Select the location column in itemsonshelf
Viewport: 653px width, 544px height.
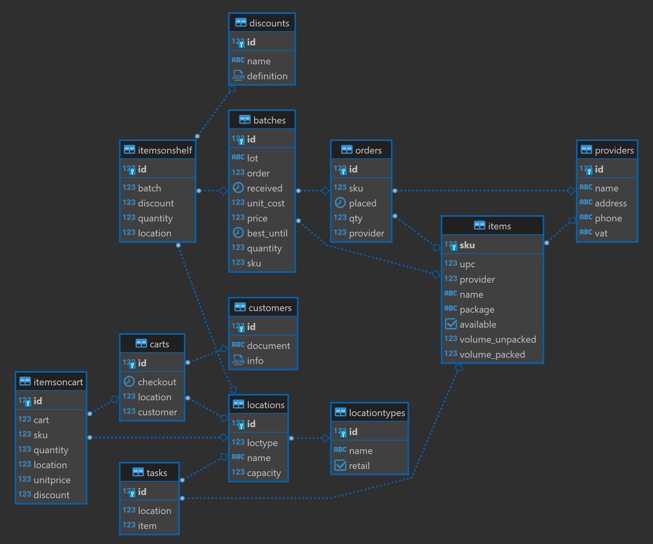click(158, 233)
